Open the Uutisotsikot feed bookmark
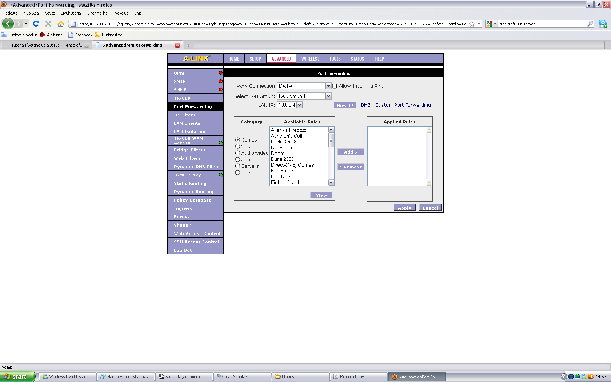Viewport: 611px width, 382px height. (x=108, y=35)
